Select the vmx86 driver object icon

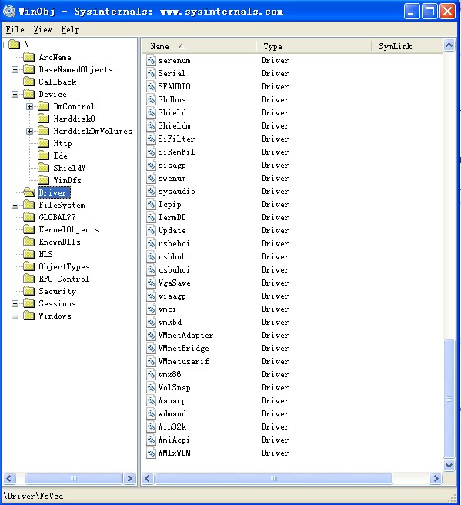click(x=151, y=374)
